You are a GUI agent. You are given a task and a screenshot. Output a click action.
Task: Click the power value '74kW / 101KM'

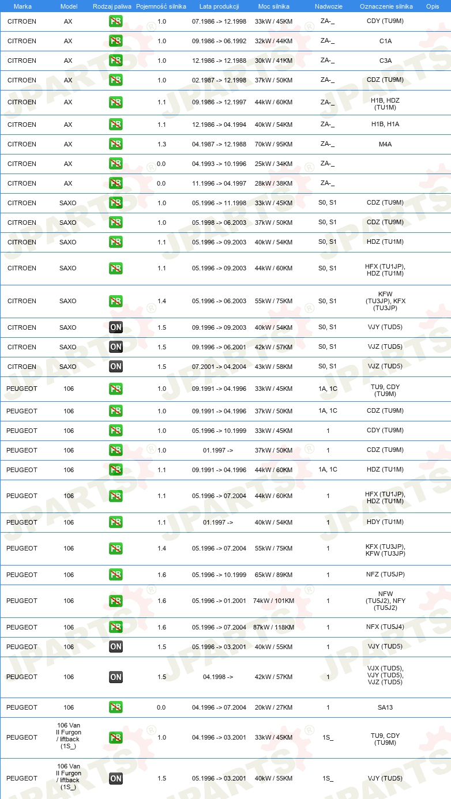tap(274, 601)
